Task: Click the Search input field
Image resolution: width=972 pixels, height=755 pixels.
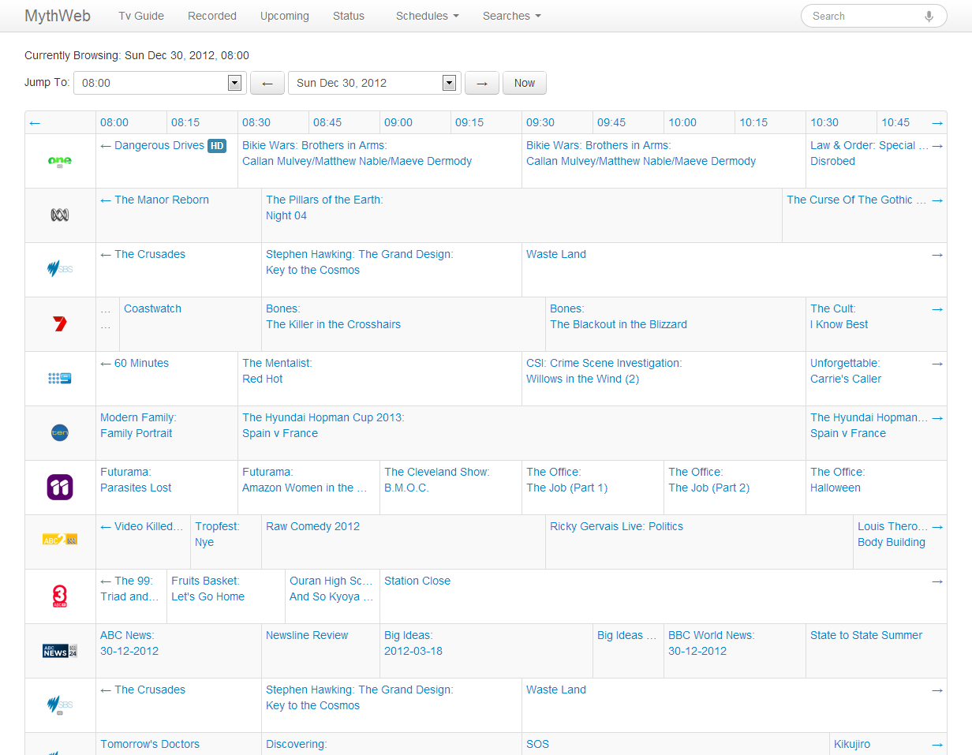Action: [864, 16]
